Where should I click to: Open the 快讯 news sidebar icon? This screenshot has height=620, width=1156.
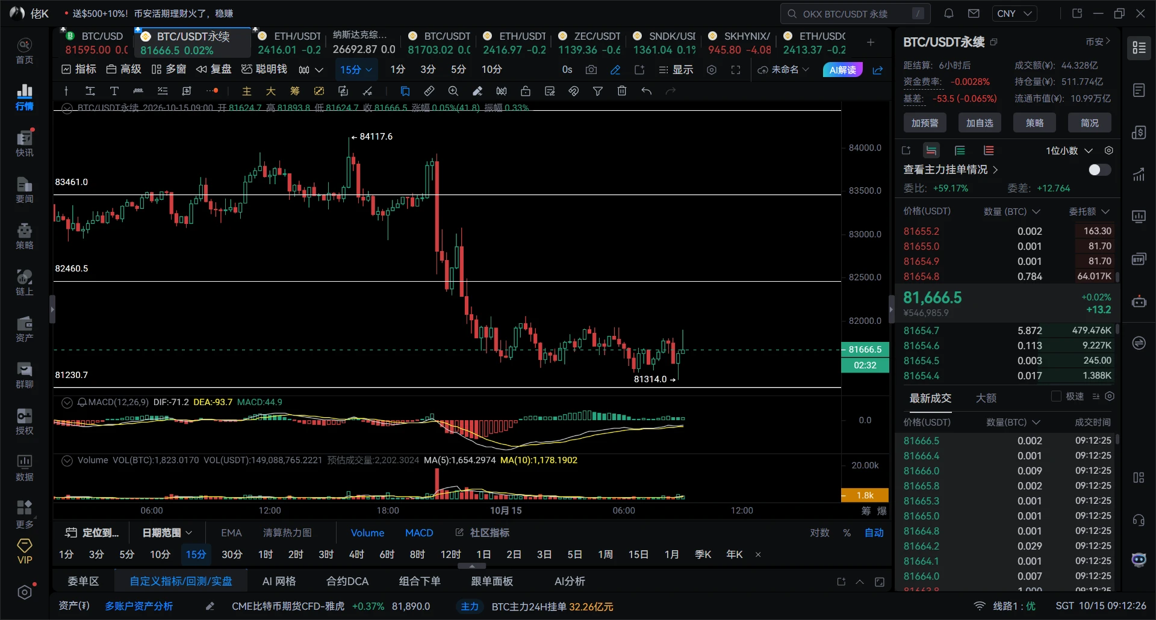25,143
